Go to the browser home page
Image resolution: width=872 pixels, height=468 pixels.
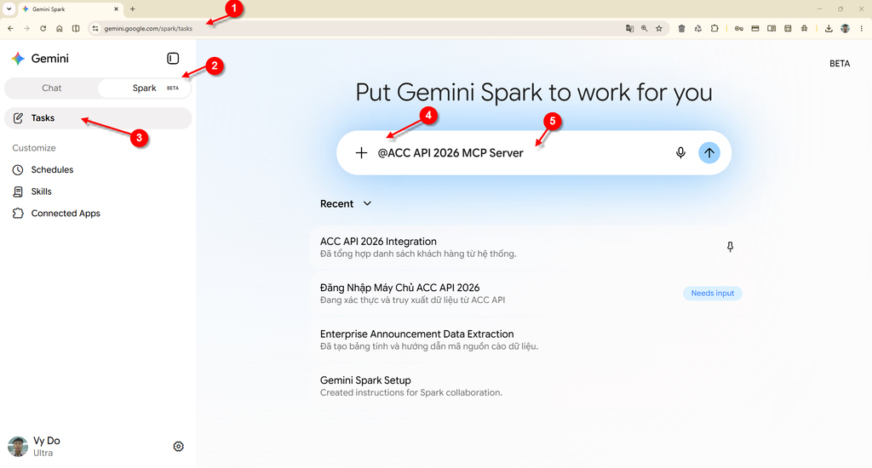[x=59, y=28]
